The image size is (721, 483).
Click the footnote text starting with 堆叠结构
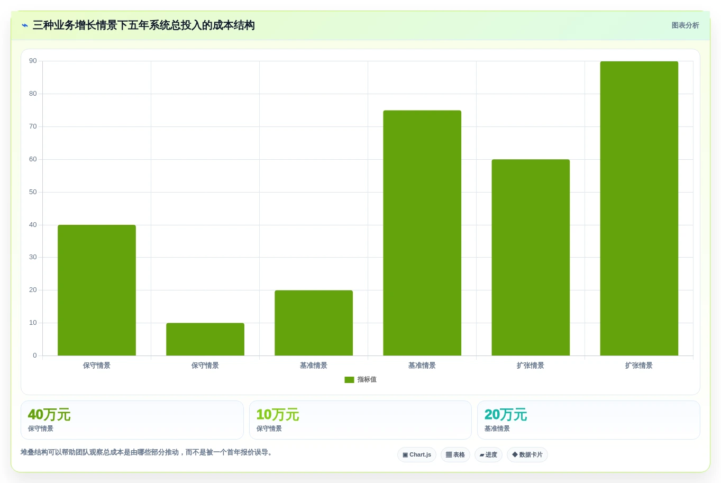[x=147, y=452]
